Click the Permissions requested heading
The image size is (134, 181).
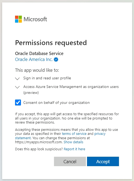coord(51,43)
